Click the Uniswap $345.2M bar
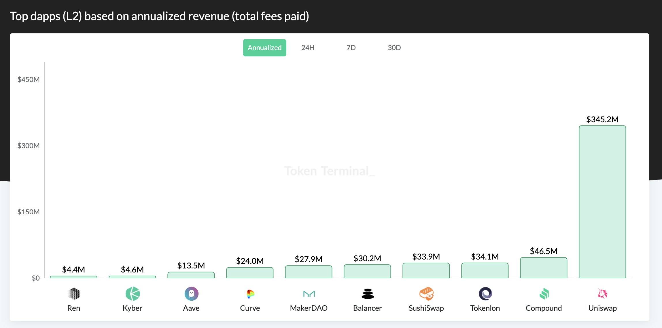Screen dimensions: 662x328 [x=602, y=201]
